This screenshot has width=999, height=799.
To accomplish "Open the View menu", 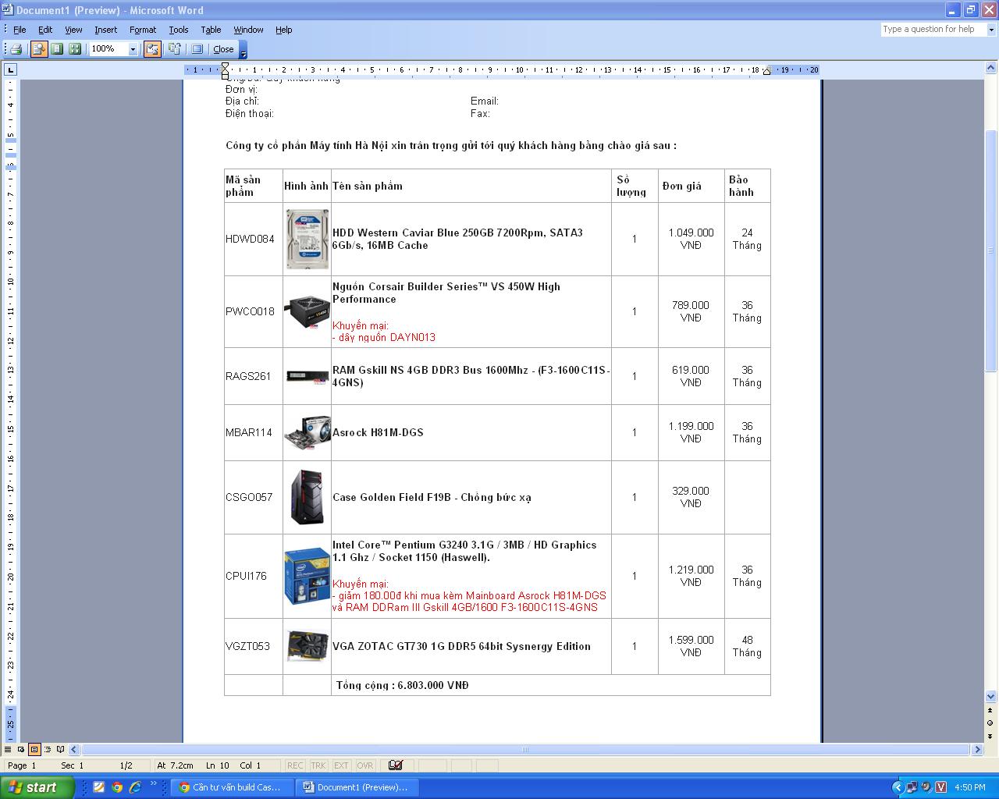I will click(73, 30).
